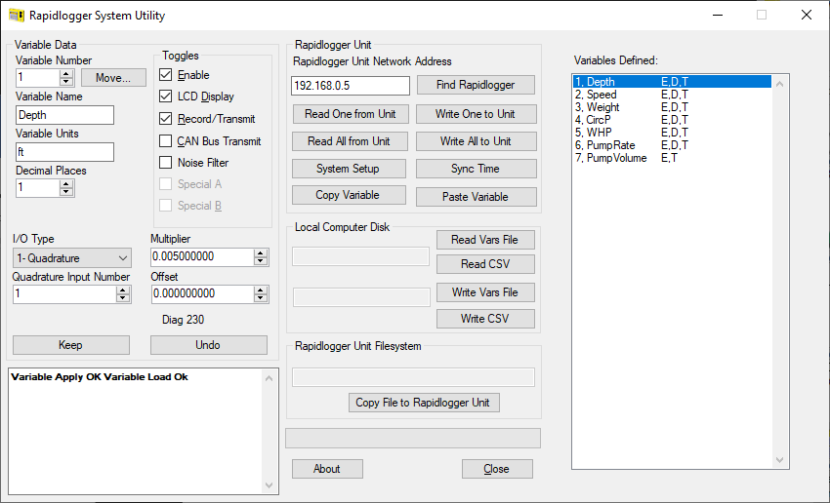Select variable 1, Depth in list
830x503 pixels.
tap(672, 82)
